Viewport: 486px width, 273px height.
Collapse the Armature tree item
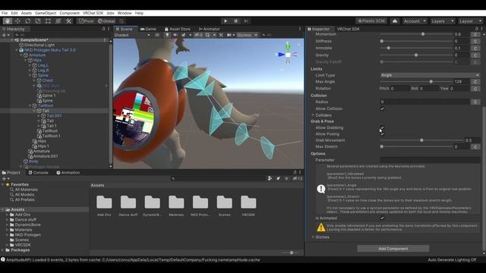(x=21, y=55)
